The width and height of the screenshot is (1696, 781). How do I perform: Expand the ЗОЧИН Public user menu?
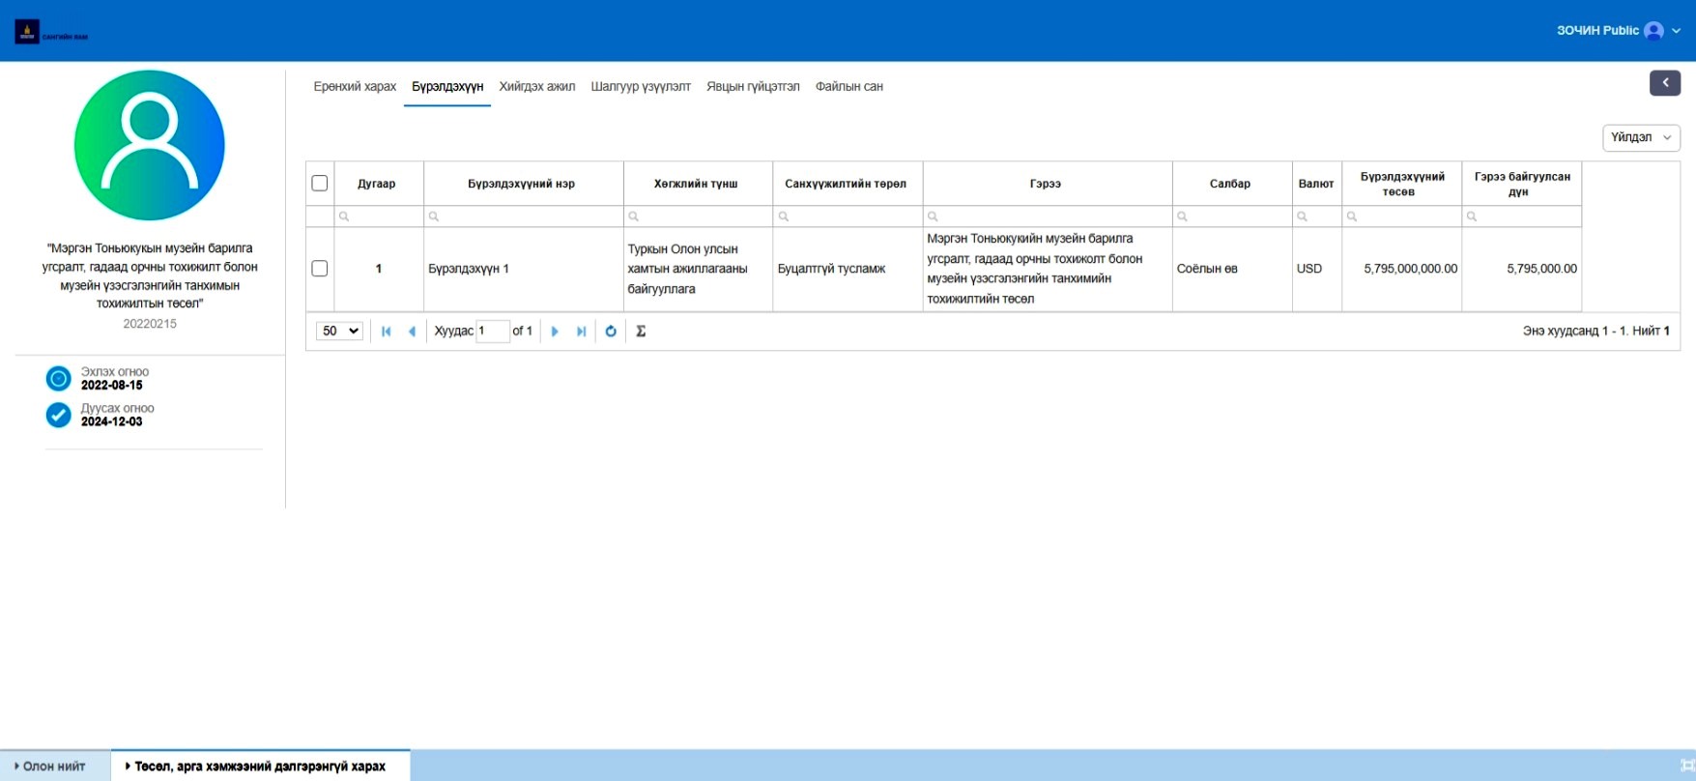(x=1676, y=31)
